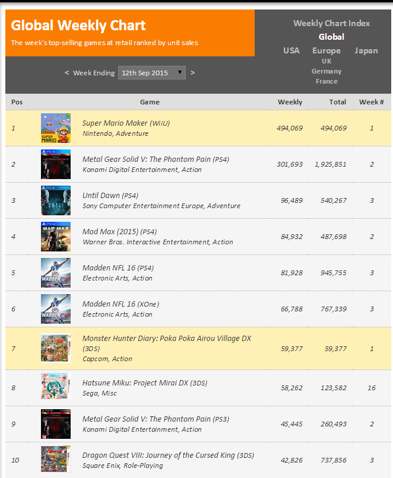Click the Hatsune Miku Project Mirai box art
The image size is (393, 478).
(x=56, y=386)
